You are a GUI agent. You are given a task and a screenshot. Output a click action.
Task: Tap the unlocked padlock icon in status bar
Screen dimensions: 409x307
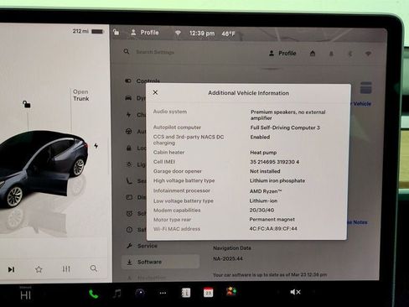[116, 32]
